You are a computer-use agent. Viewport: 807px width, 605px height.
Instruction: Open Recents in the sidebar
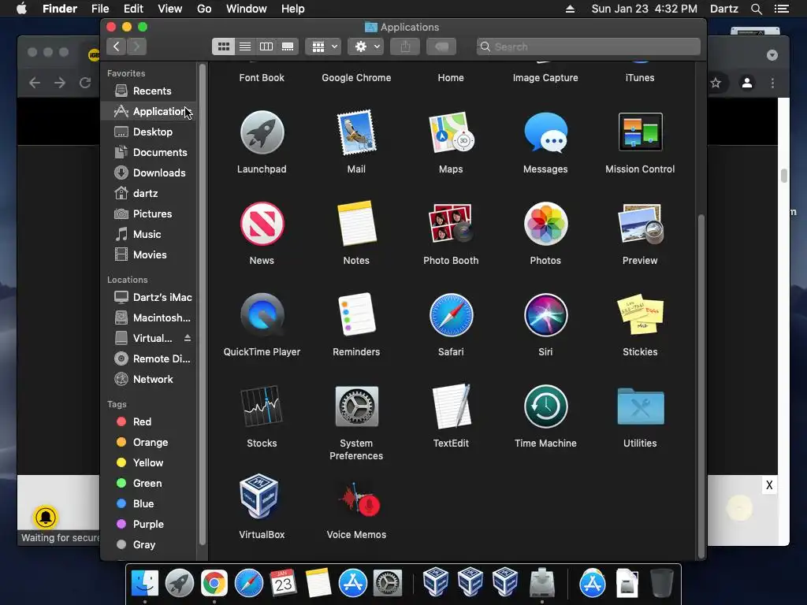coord(149,91)
